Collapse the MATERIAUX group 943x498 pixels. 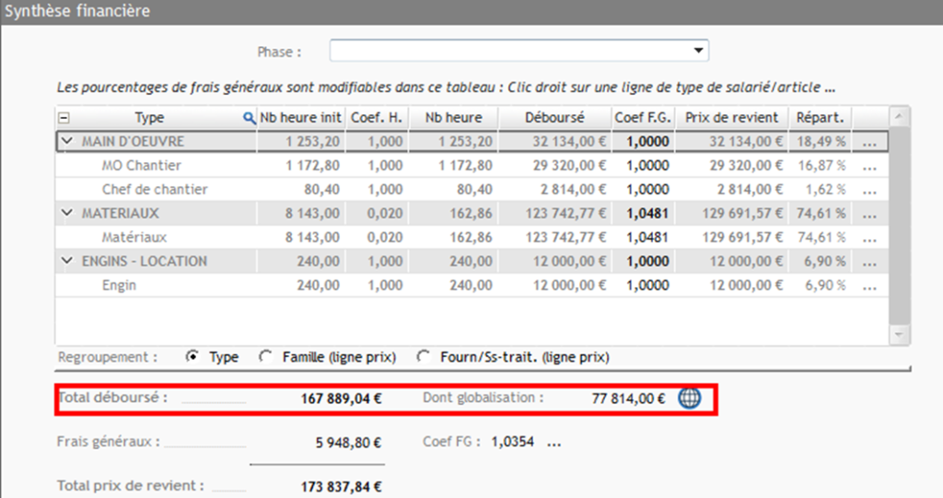67,213
